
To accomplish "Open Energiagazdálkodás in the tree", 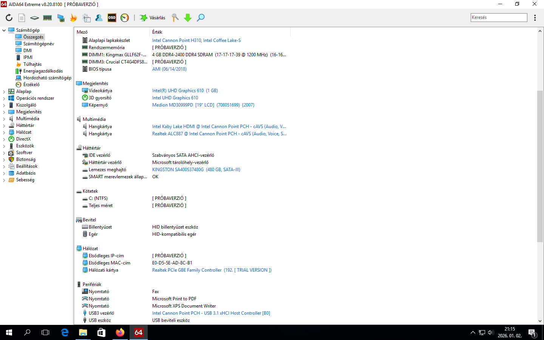I will (x=43, y=71).
